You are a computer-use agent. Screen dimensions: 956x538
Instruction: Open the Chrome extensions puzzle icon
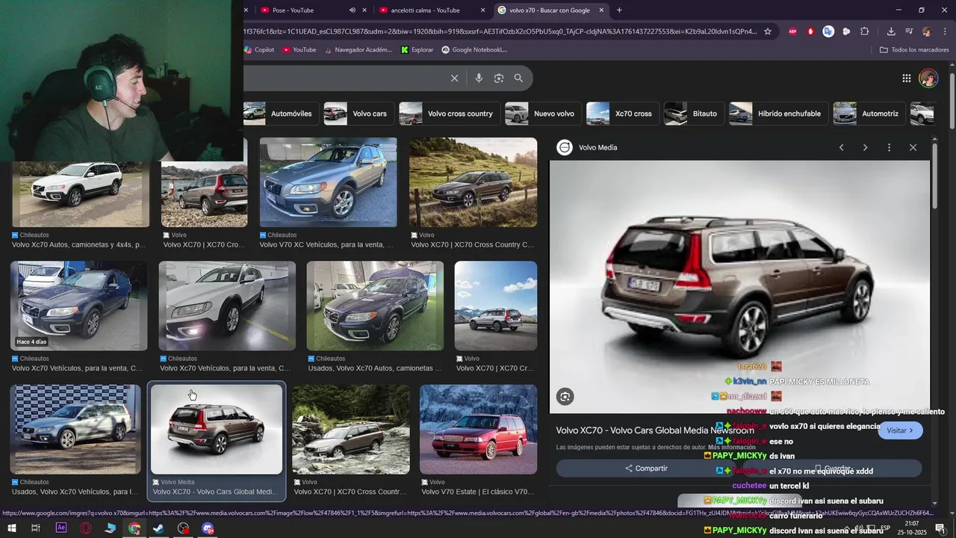click(x=864, y=31)
